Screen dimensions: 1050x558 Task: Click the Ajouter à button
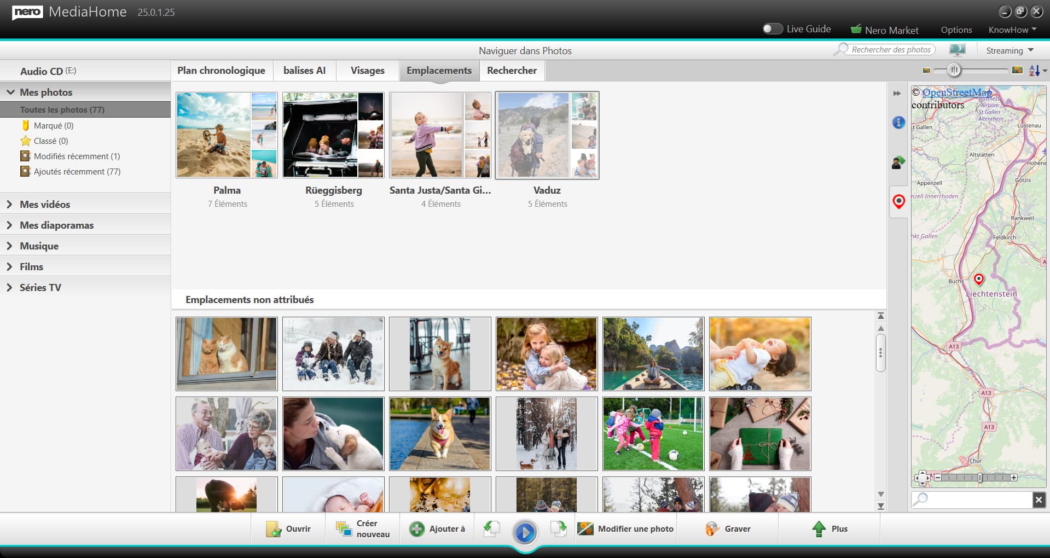437,529
